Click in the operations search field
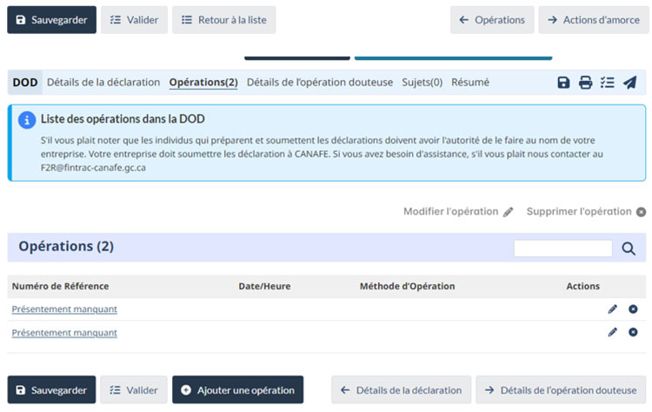The height and width of the screenshot is (412, 652). pyautogui.click(x=562, y=249)
